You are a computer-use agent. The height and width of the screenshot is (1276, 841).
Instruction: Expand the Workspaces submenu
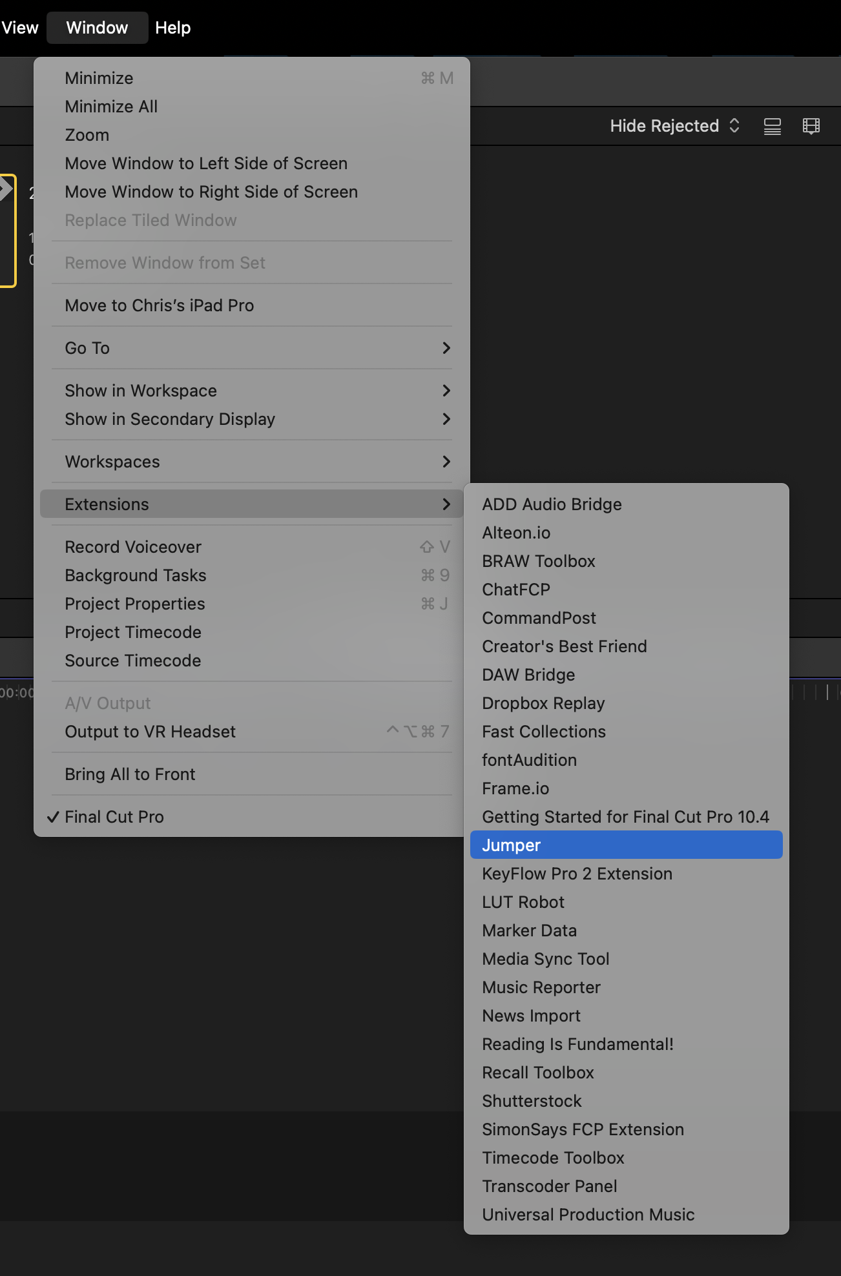tap(251, 462)
